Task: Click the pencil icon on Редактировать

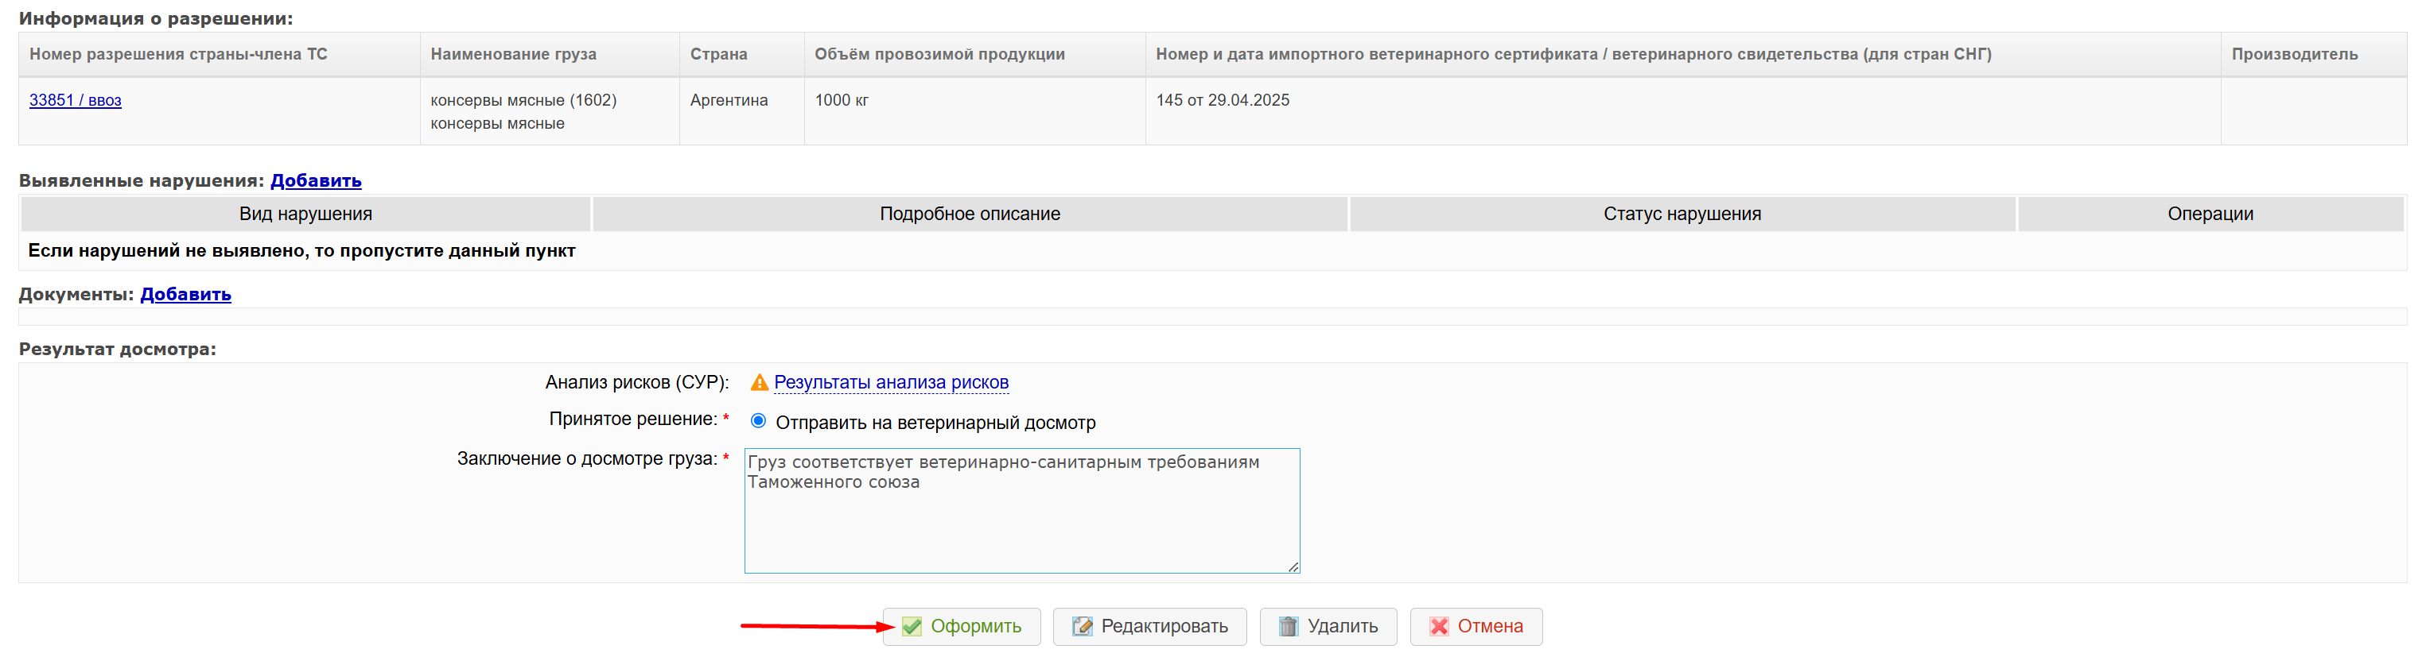Action: click(1082, 627)
